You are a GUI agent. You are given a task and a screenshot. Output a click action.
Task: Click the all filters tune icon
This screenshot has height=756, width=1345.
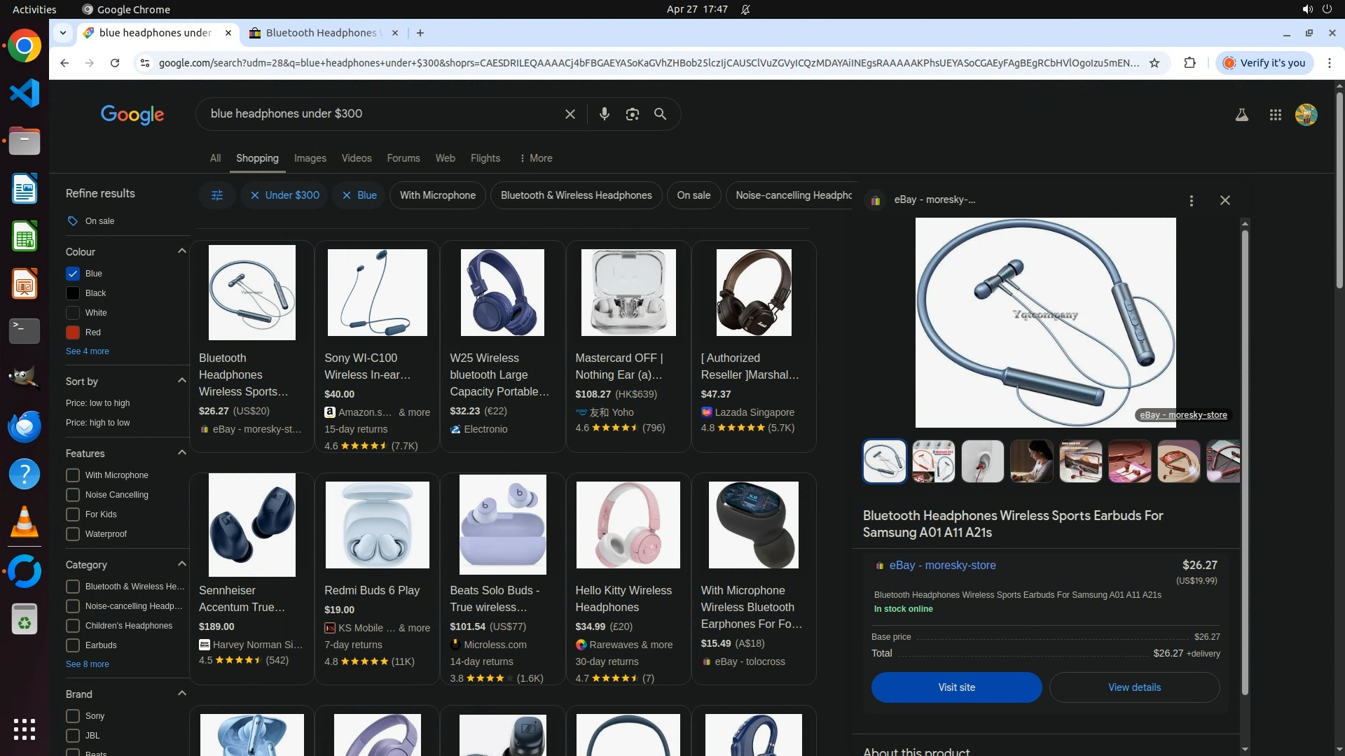click(x=217, y=195)
